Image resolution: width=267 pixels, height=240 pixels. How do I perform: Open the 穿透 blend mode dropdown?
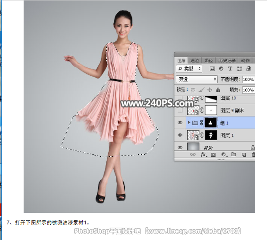click(197, 80)
